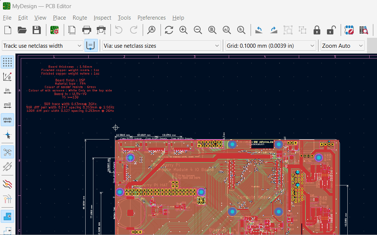Open Find tool icon
This screenshot has width=377, height=235.
[x=152, y=30]
